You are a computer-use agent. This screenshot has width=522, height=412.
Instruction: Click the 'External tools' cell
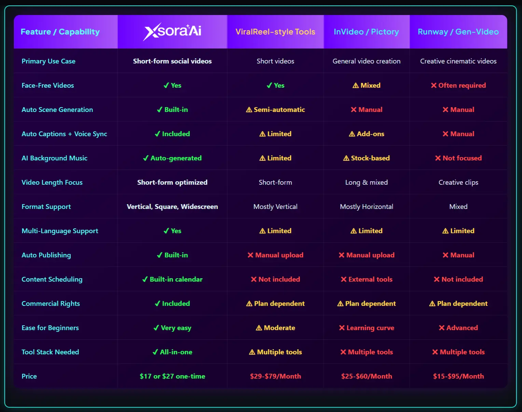367,279
